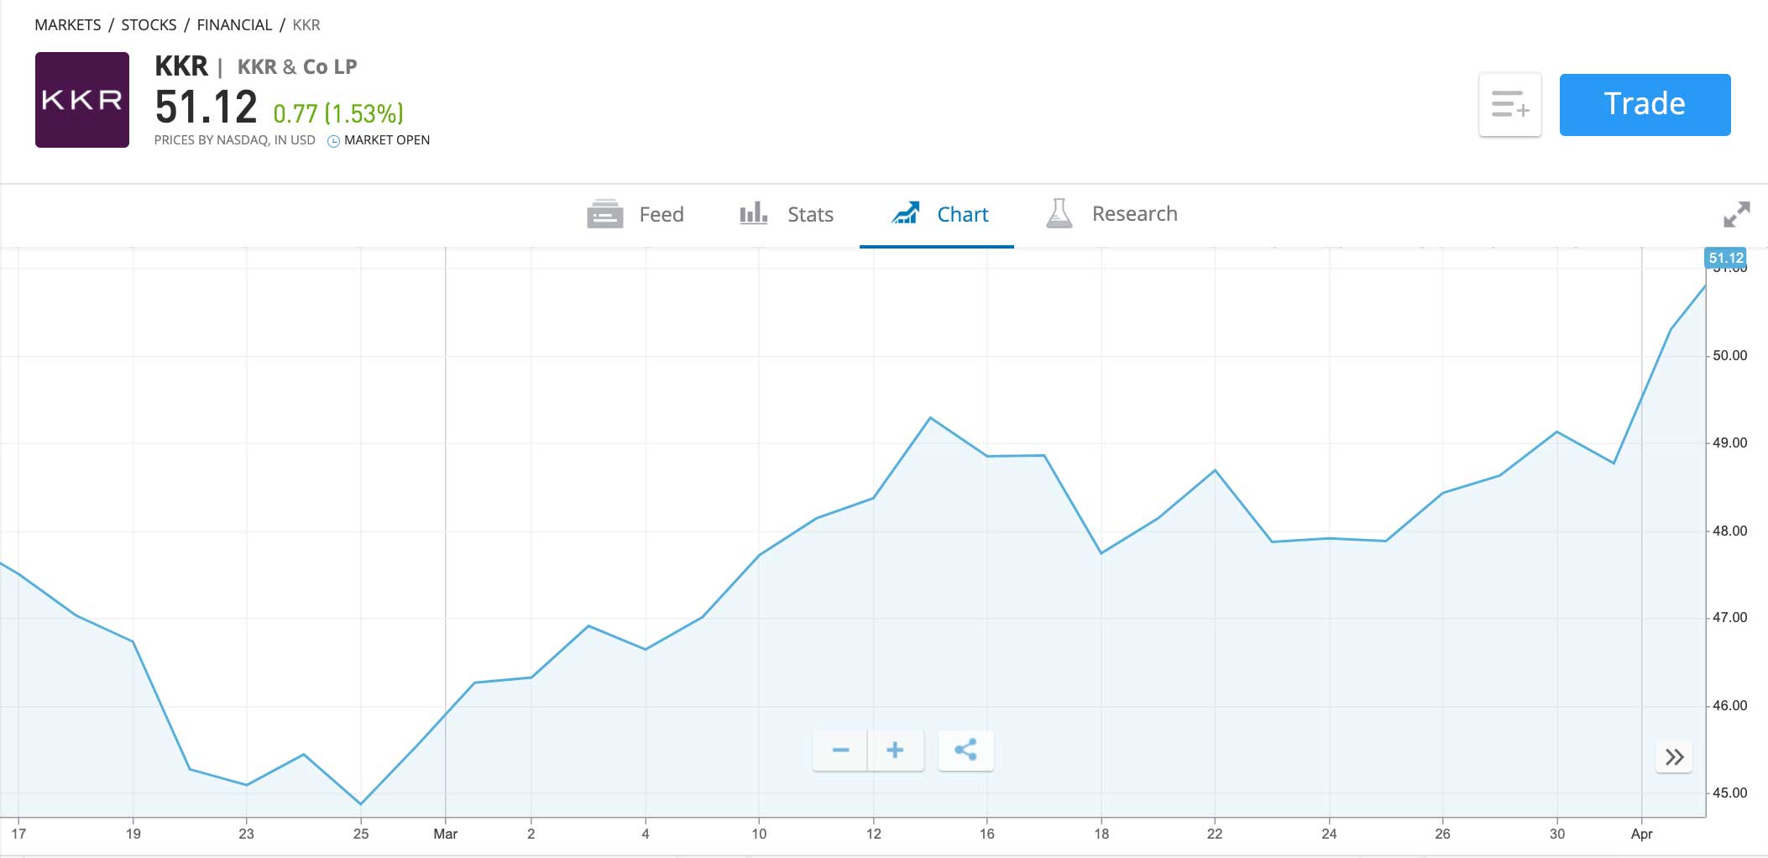Click the Apr date axis label
1768x858 pixels.
(1641, 834)
